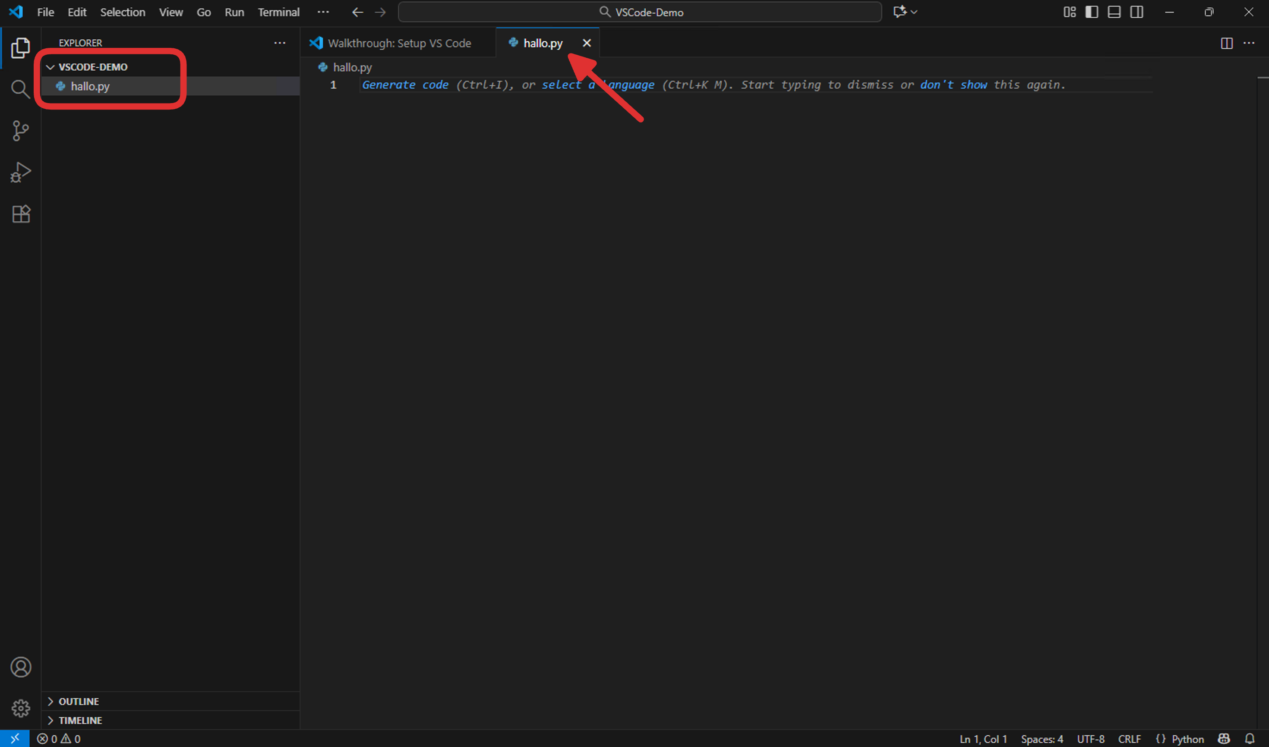Select hallo.py in the Explorer tree
This screenshot has height=747, width=1269.
(170, 86)
